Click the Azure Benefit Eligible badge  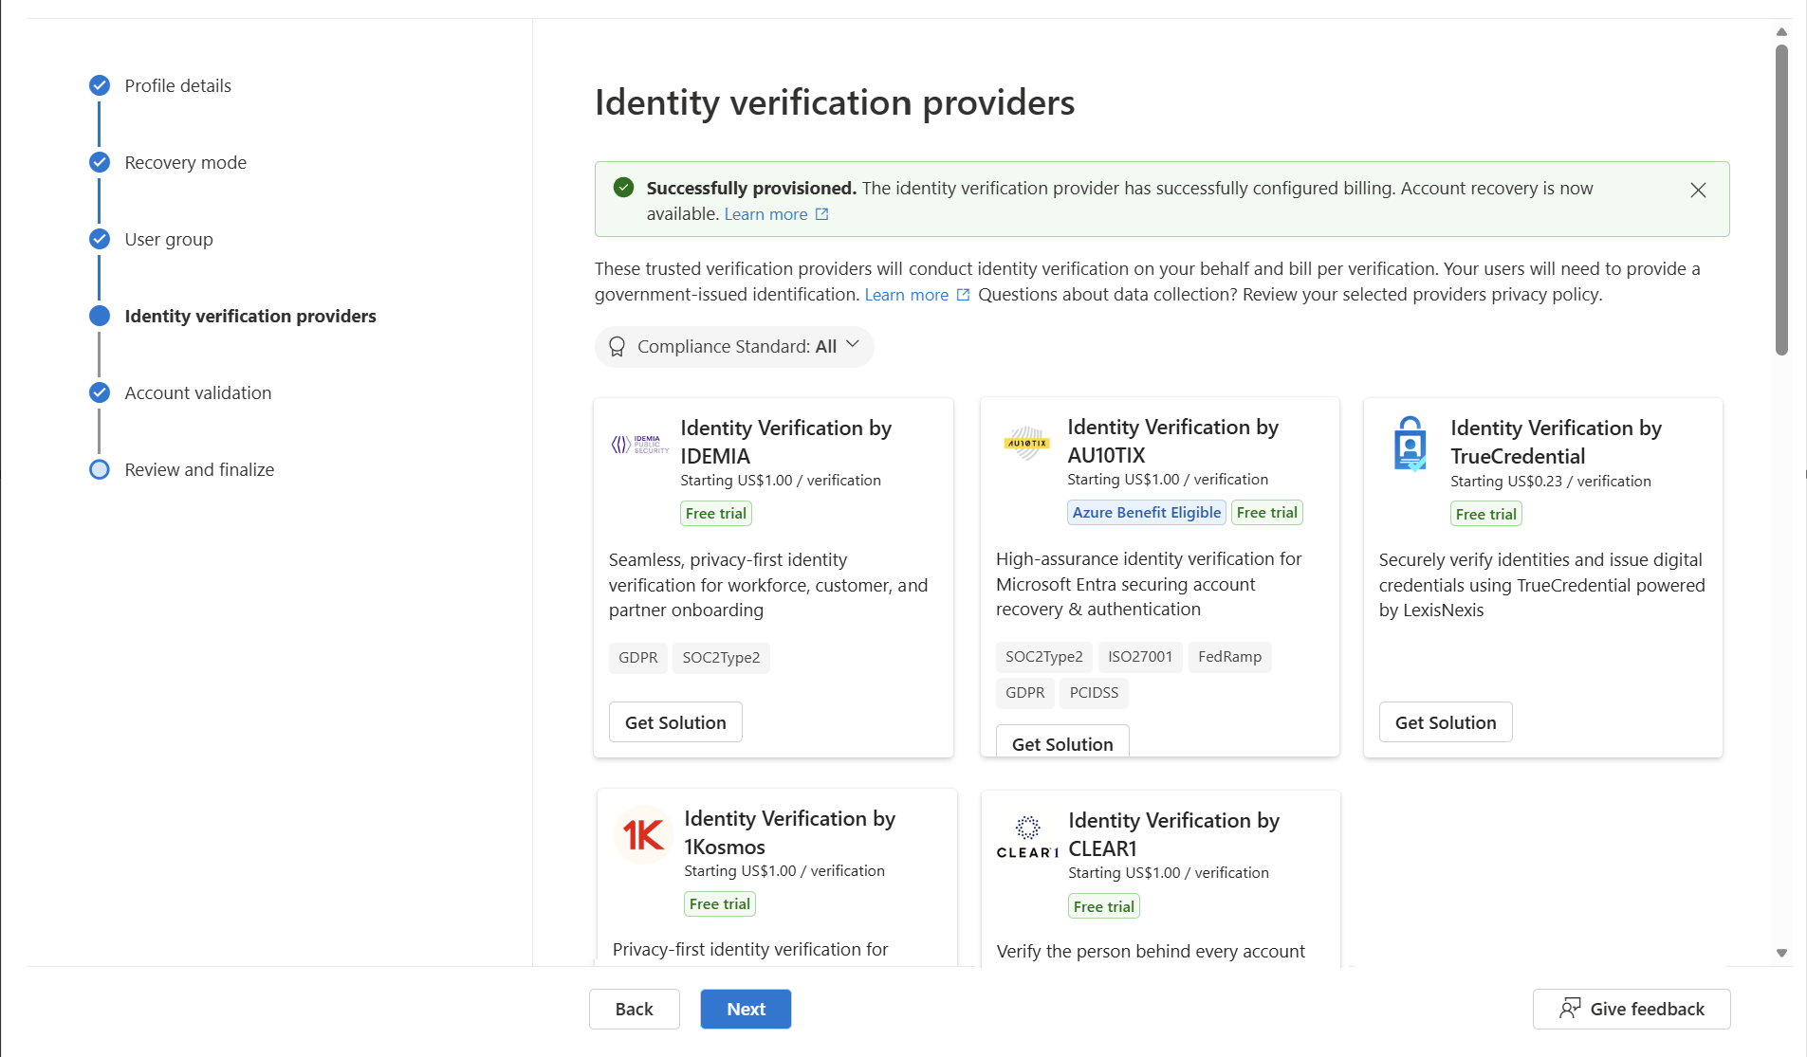coord(1147,513)
